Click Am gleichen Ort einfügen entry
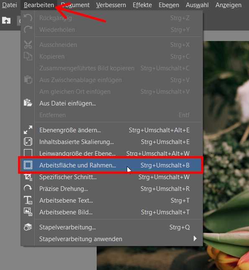This screenshot has height=270, width=249. (x=112, y=91)
